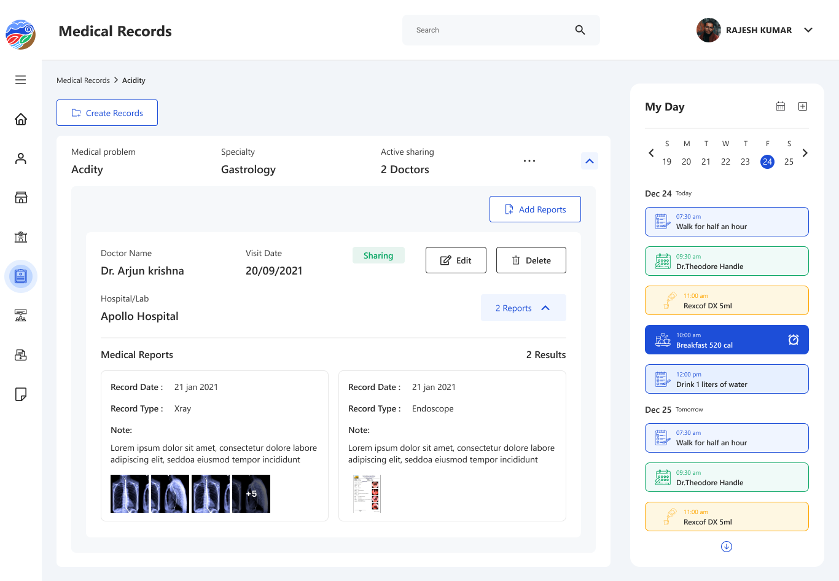Go to the next week in My Day

[x=805, y=153]
